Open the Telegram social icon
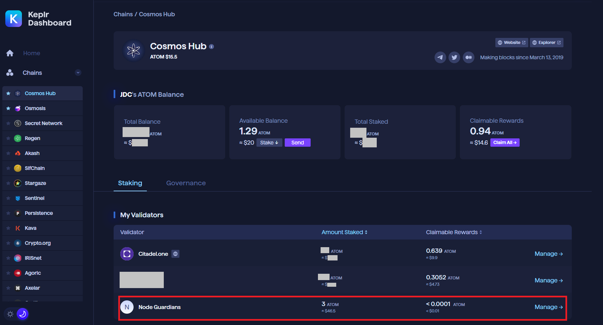The width and height of the screenshot is (603, 325). coord(440,57)
